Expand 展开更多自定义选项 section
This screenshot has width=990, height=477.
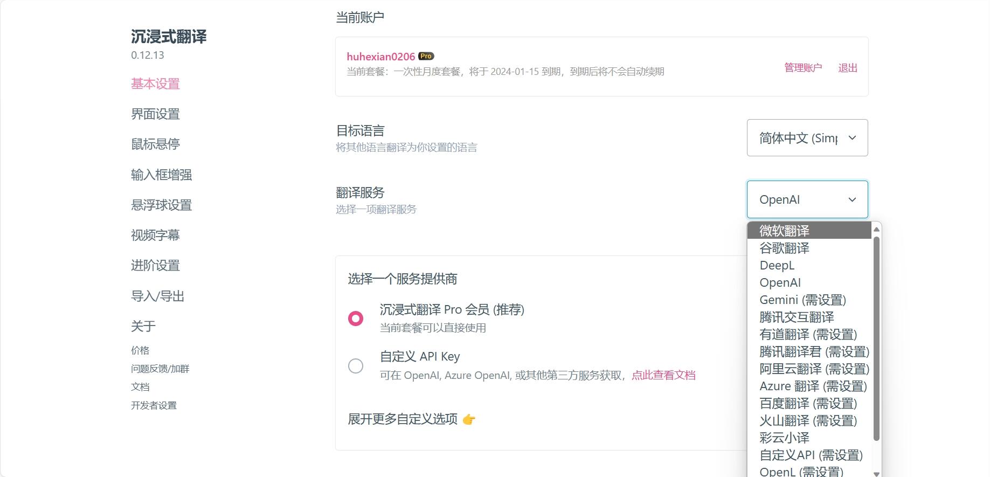pos(411,419)
